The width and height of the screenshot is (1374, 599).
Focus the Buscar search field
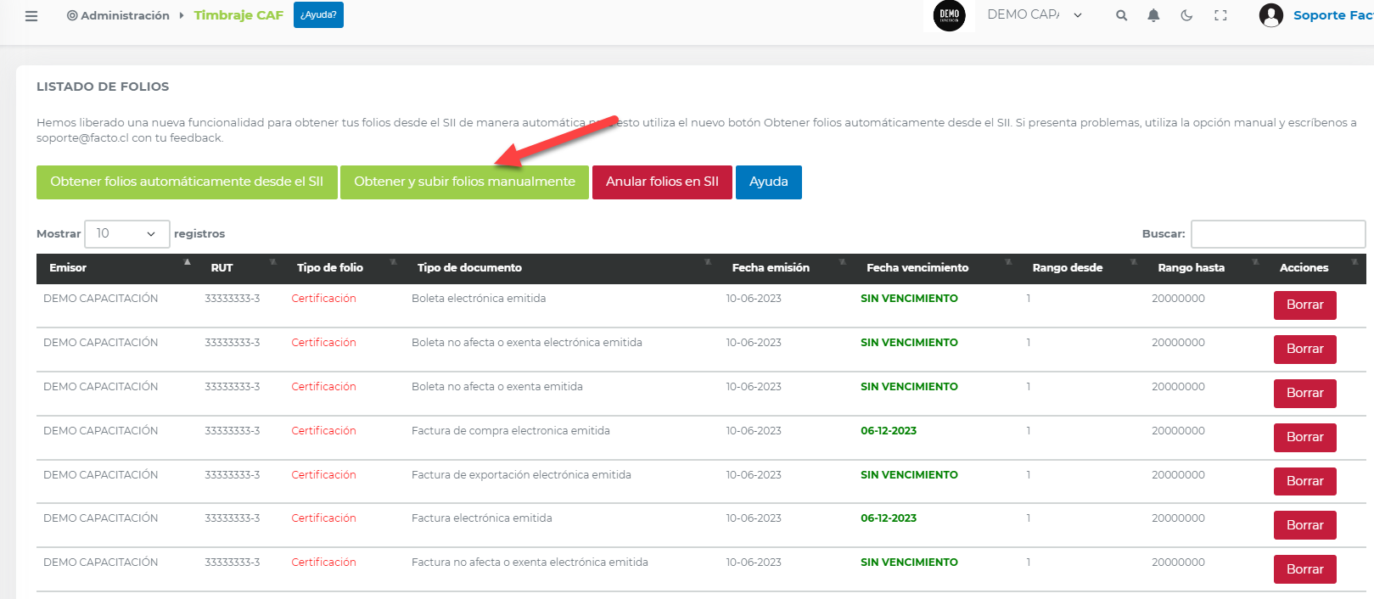(1277, 234)
